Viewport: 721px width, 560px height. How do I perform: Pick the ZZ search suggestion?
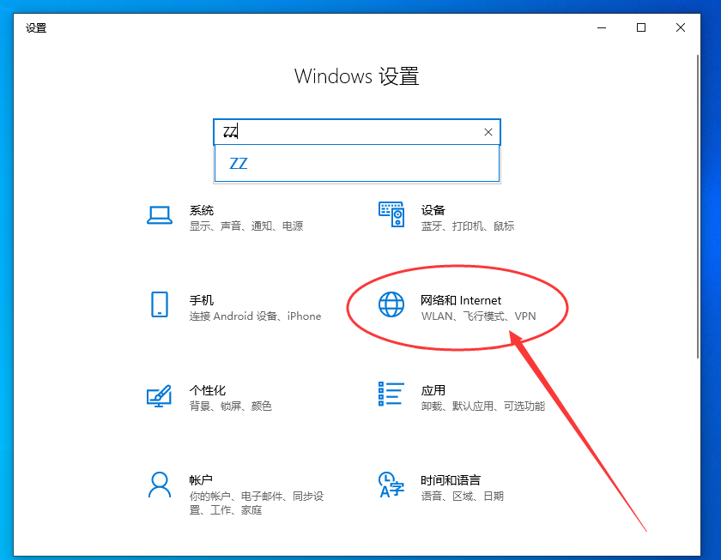pyautogui.click(x=357, y=164)
